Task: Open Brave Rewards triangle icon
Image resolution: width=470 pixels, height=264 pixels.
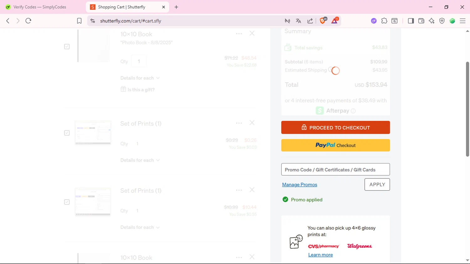Action: (335, 21)
